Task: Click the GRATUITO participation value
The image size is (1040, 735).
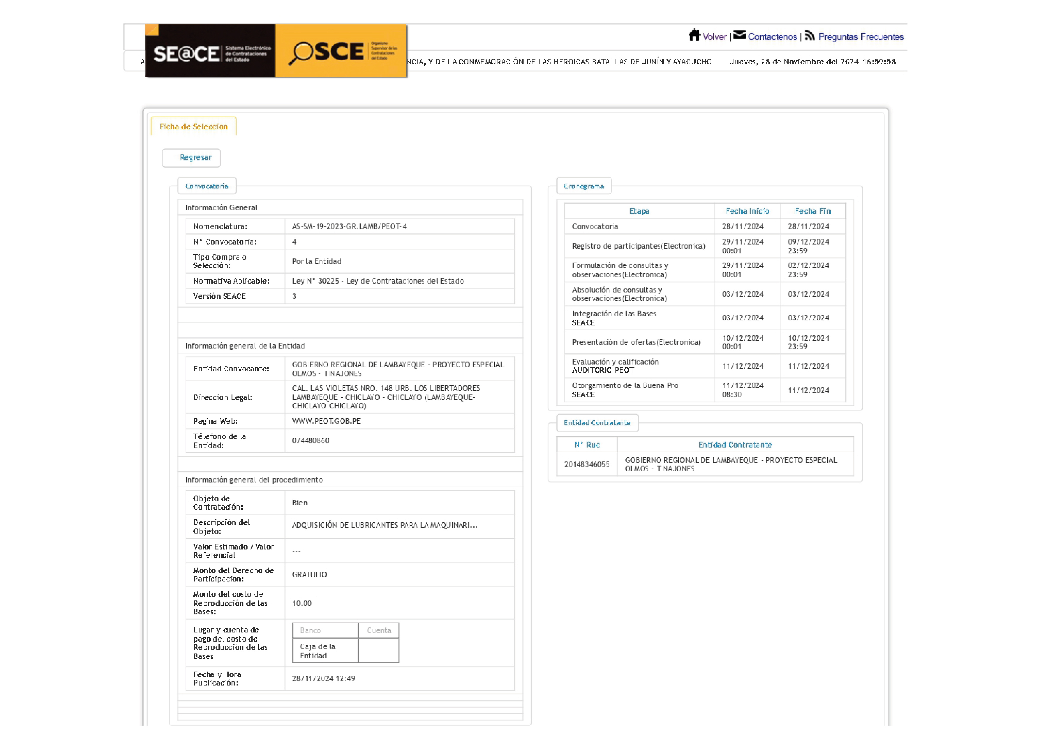Action: 310,575
